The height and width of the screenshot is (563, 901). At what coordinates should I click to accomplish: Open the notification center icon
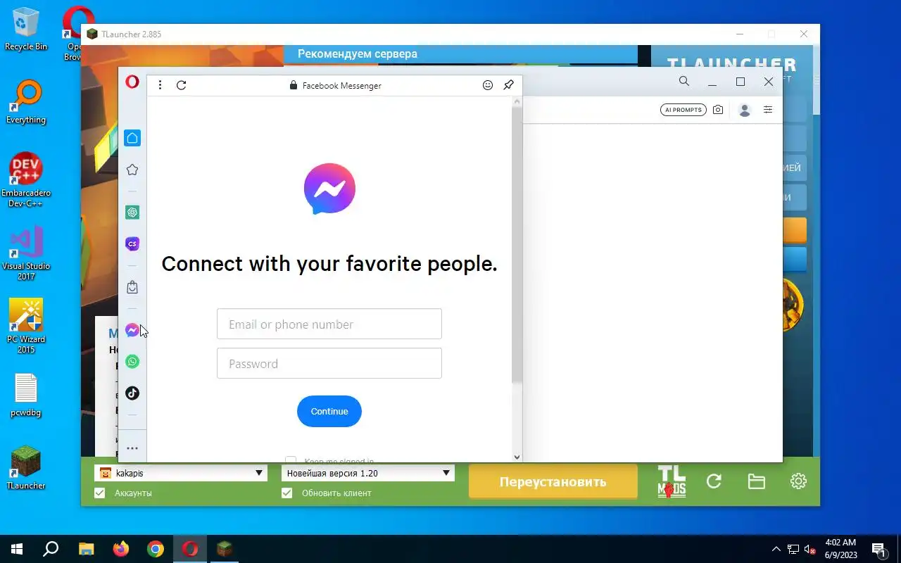point(878,549)
